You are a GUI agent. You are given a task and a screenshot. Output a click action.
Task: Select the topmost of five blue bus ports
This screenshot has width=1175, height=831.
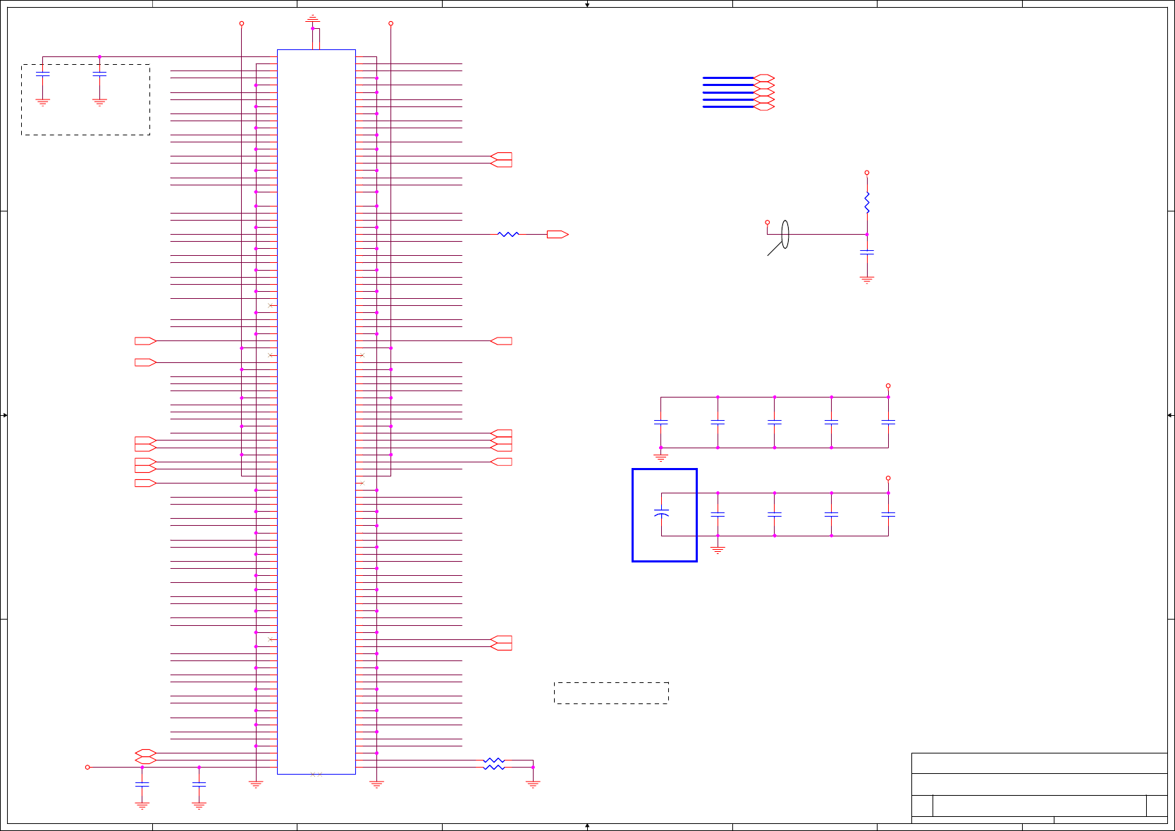[x=764, y=78]
